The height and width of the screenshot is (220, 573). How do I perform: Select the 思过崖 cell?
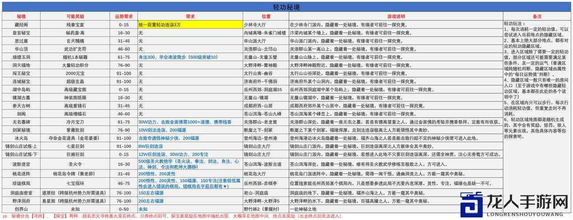(21, 40)
